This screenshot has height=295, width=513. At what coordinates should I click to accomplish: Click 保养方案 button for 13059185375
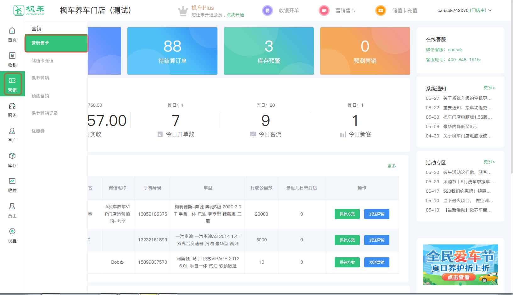pyautogui.click(x=347, y=214)
